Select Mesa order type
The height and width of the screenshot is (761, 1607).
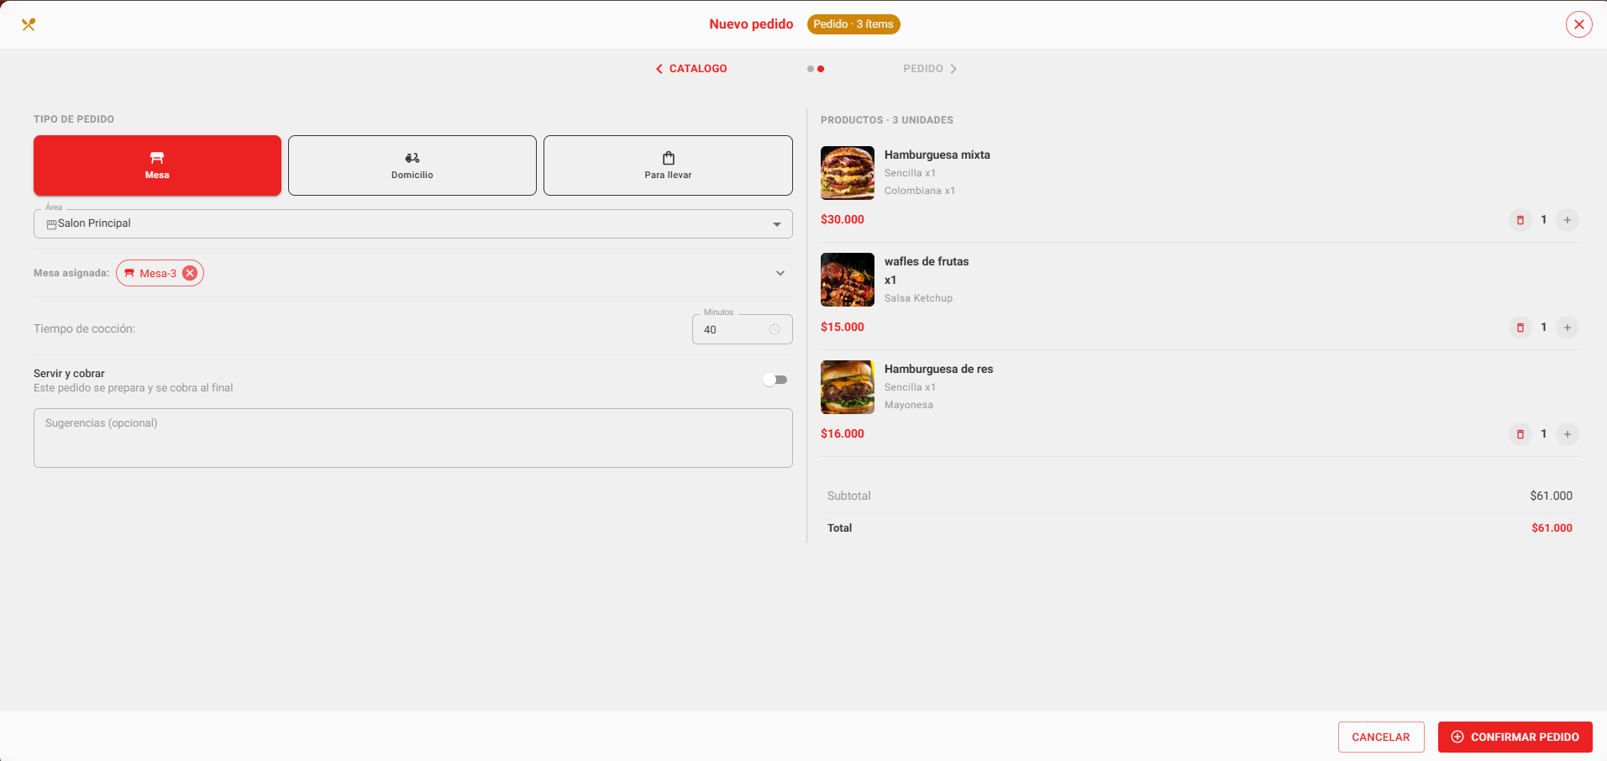point(157,165)
